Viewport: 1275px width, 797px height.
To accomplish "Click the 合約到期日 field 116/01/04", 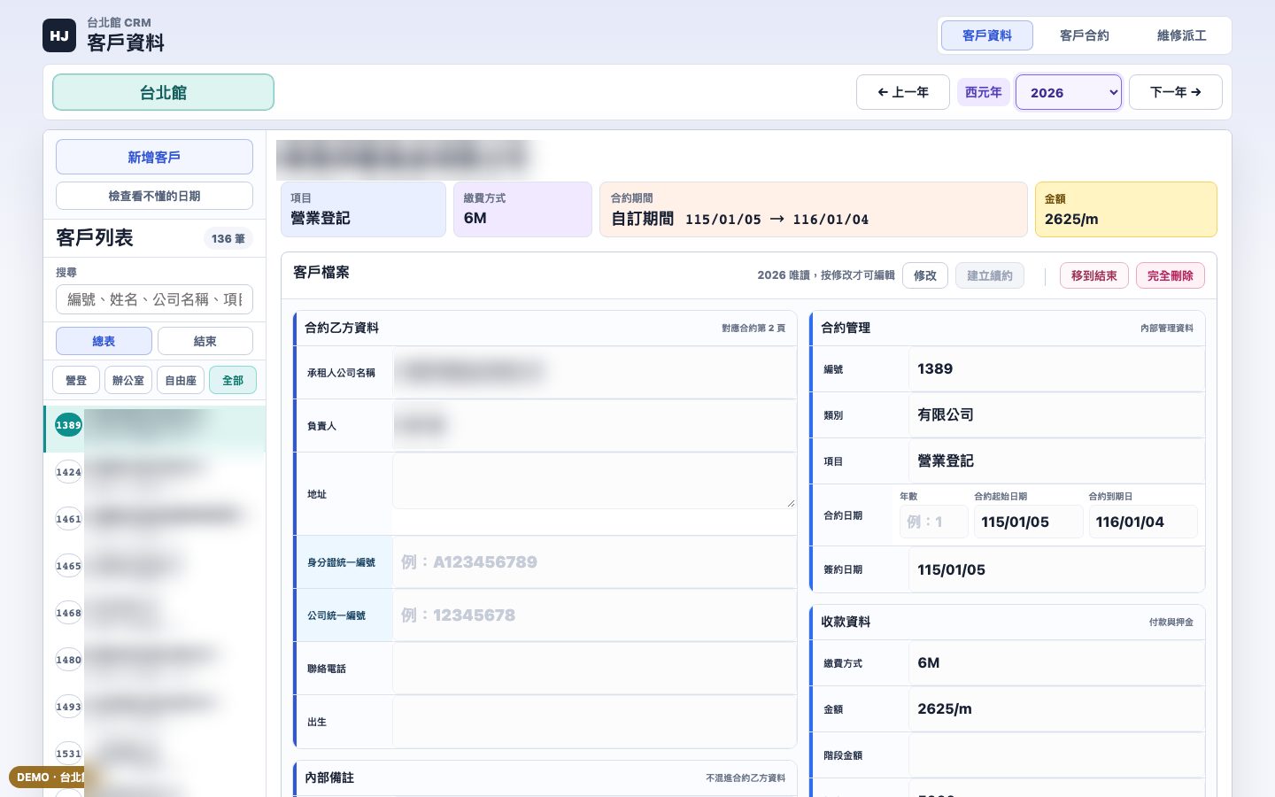I will click(1143, 522).
